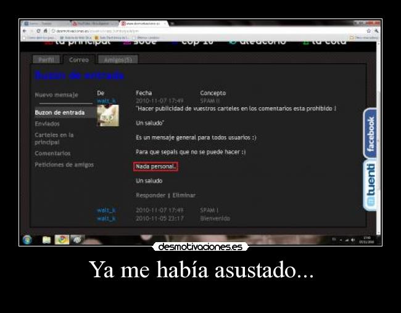Click the sender name on the Bienvenido row

[107, 219]
